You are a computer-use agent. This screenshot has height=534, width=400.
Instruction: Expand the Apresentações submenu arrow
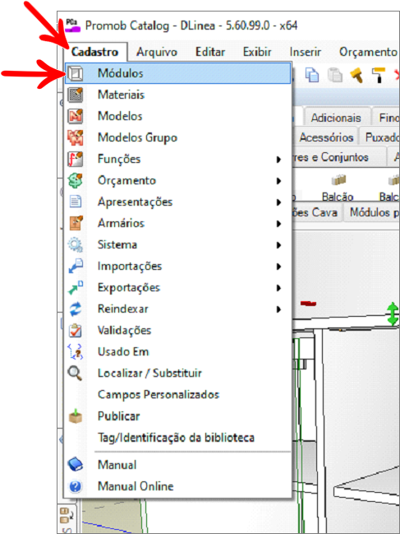click(x=278, y=202)
